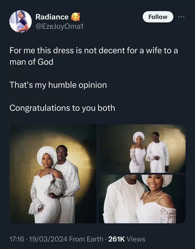Open Radiance's round profile picture
195x249 pixels.
pyautogui.click(x=21, y=21)
